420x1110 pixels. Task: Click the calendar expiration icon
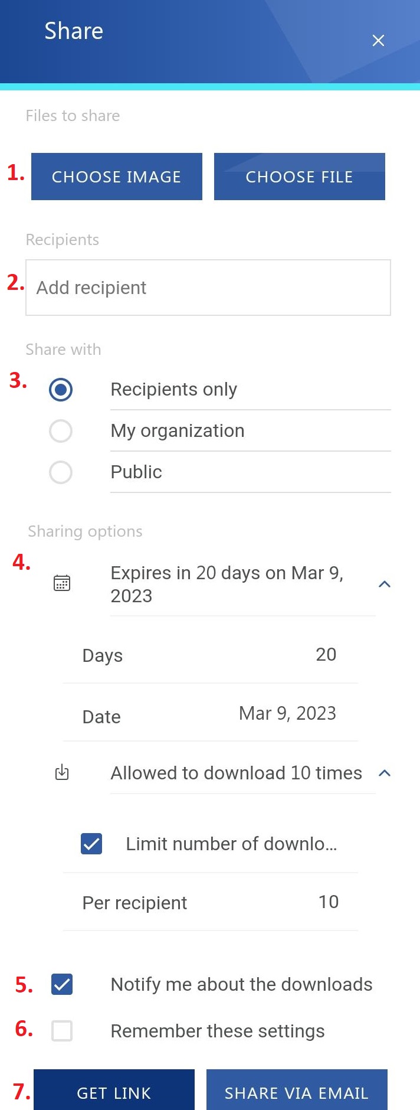point(62,583)
